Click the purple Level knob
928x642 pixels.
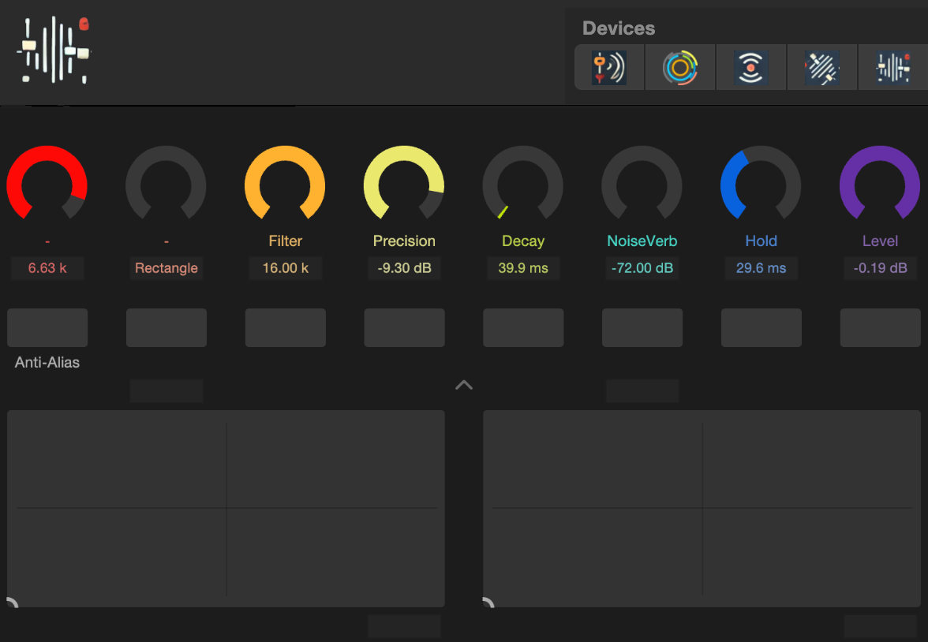click(x=879, y=183)
